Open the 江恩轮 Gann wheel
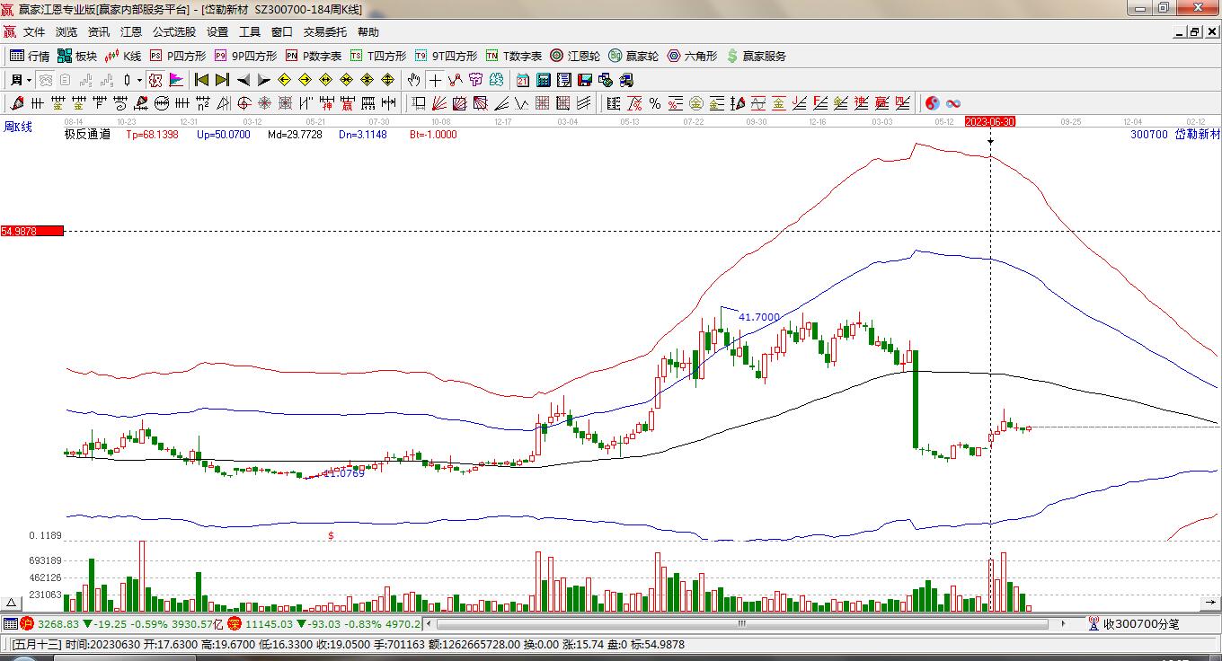 pyautogui.click(x=575, y=56)
